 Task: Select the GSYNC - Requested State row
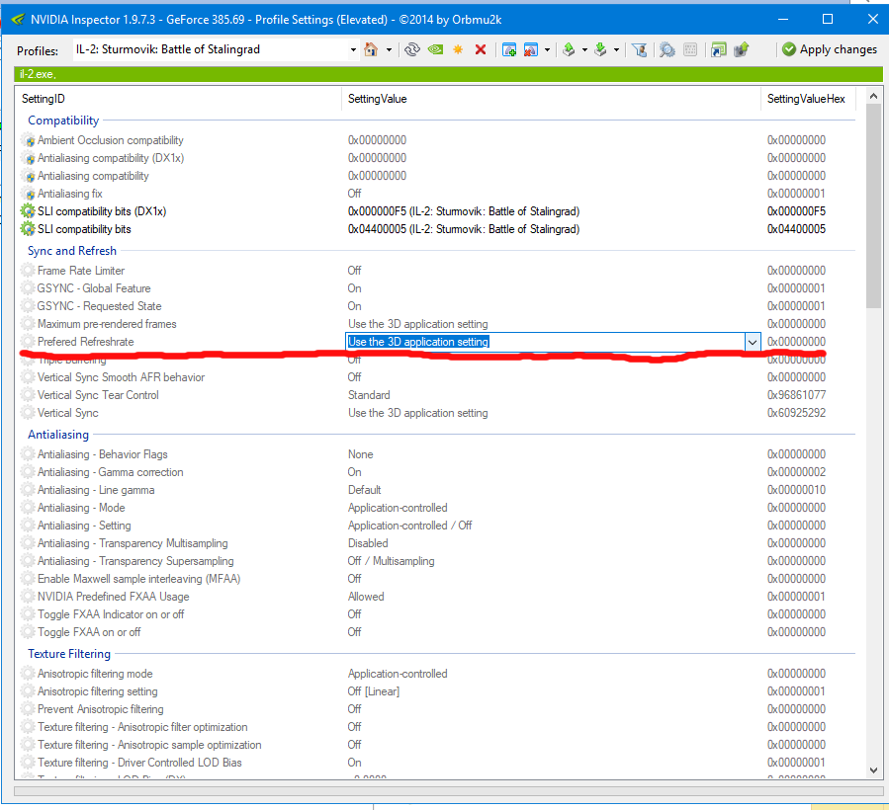[435, 306]
